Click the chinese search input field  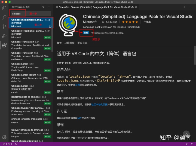(x=31, y=14)
